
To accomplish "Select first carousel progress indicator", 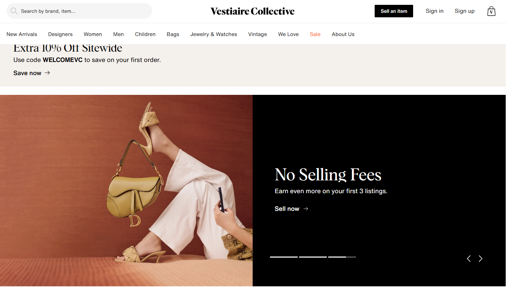I will 284,257.
